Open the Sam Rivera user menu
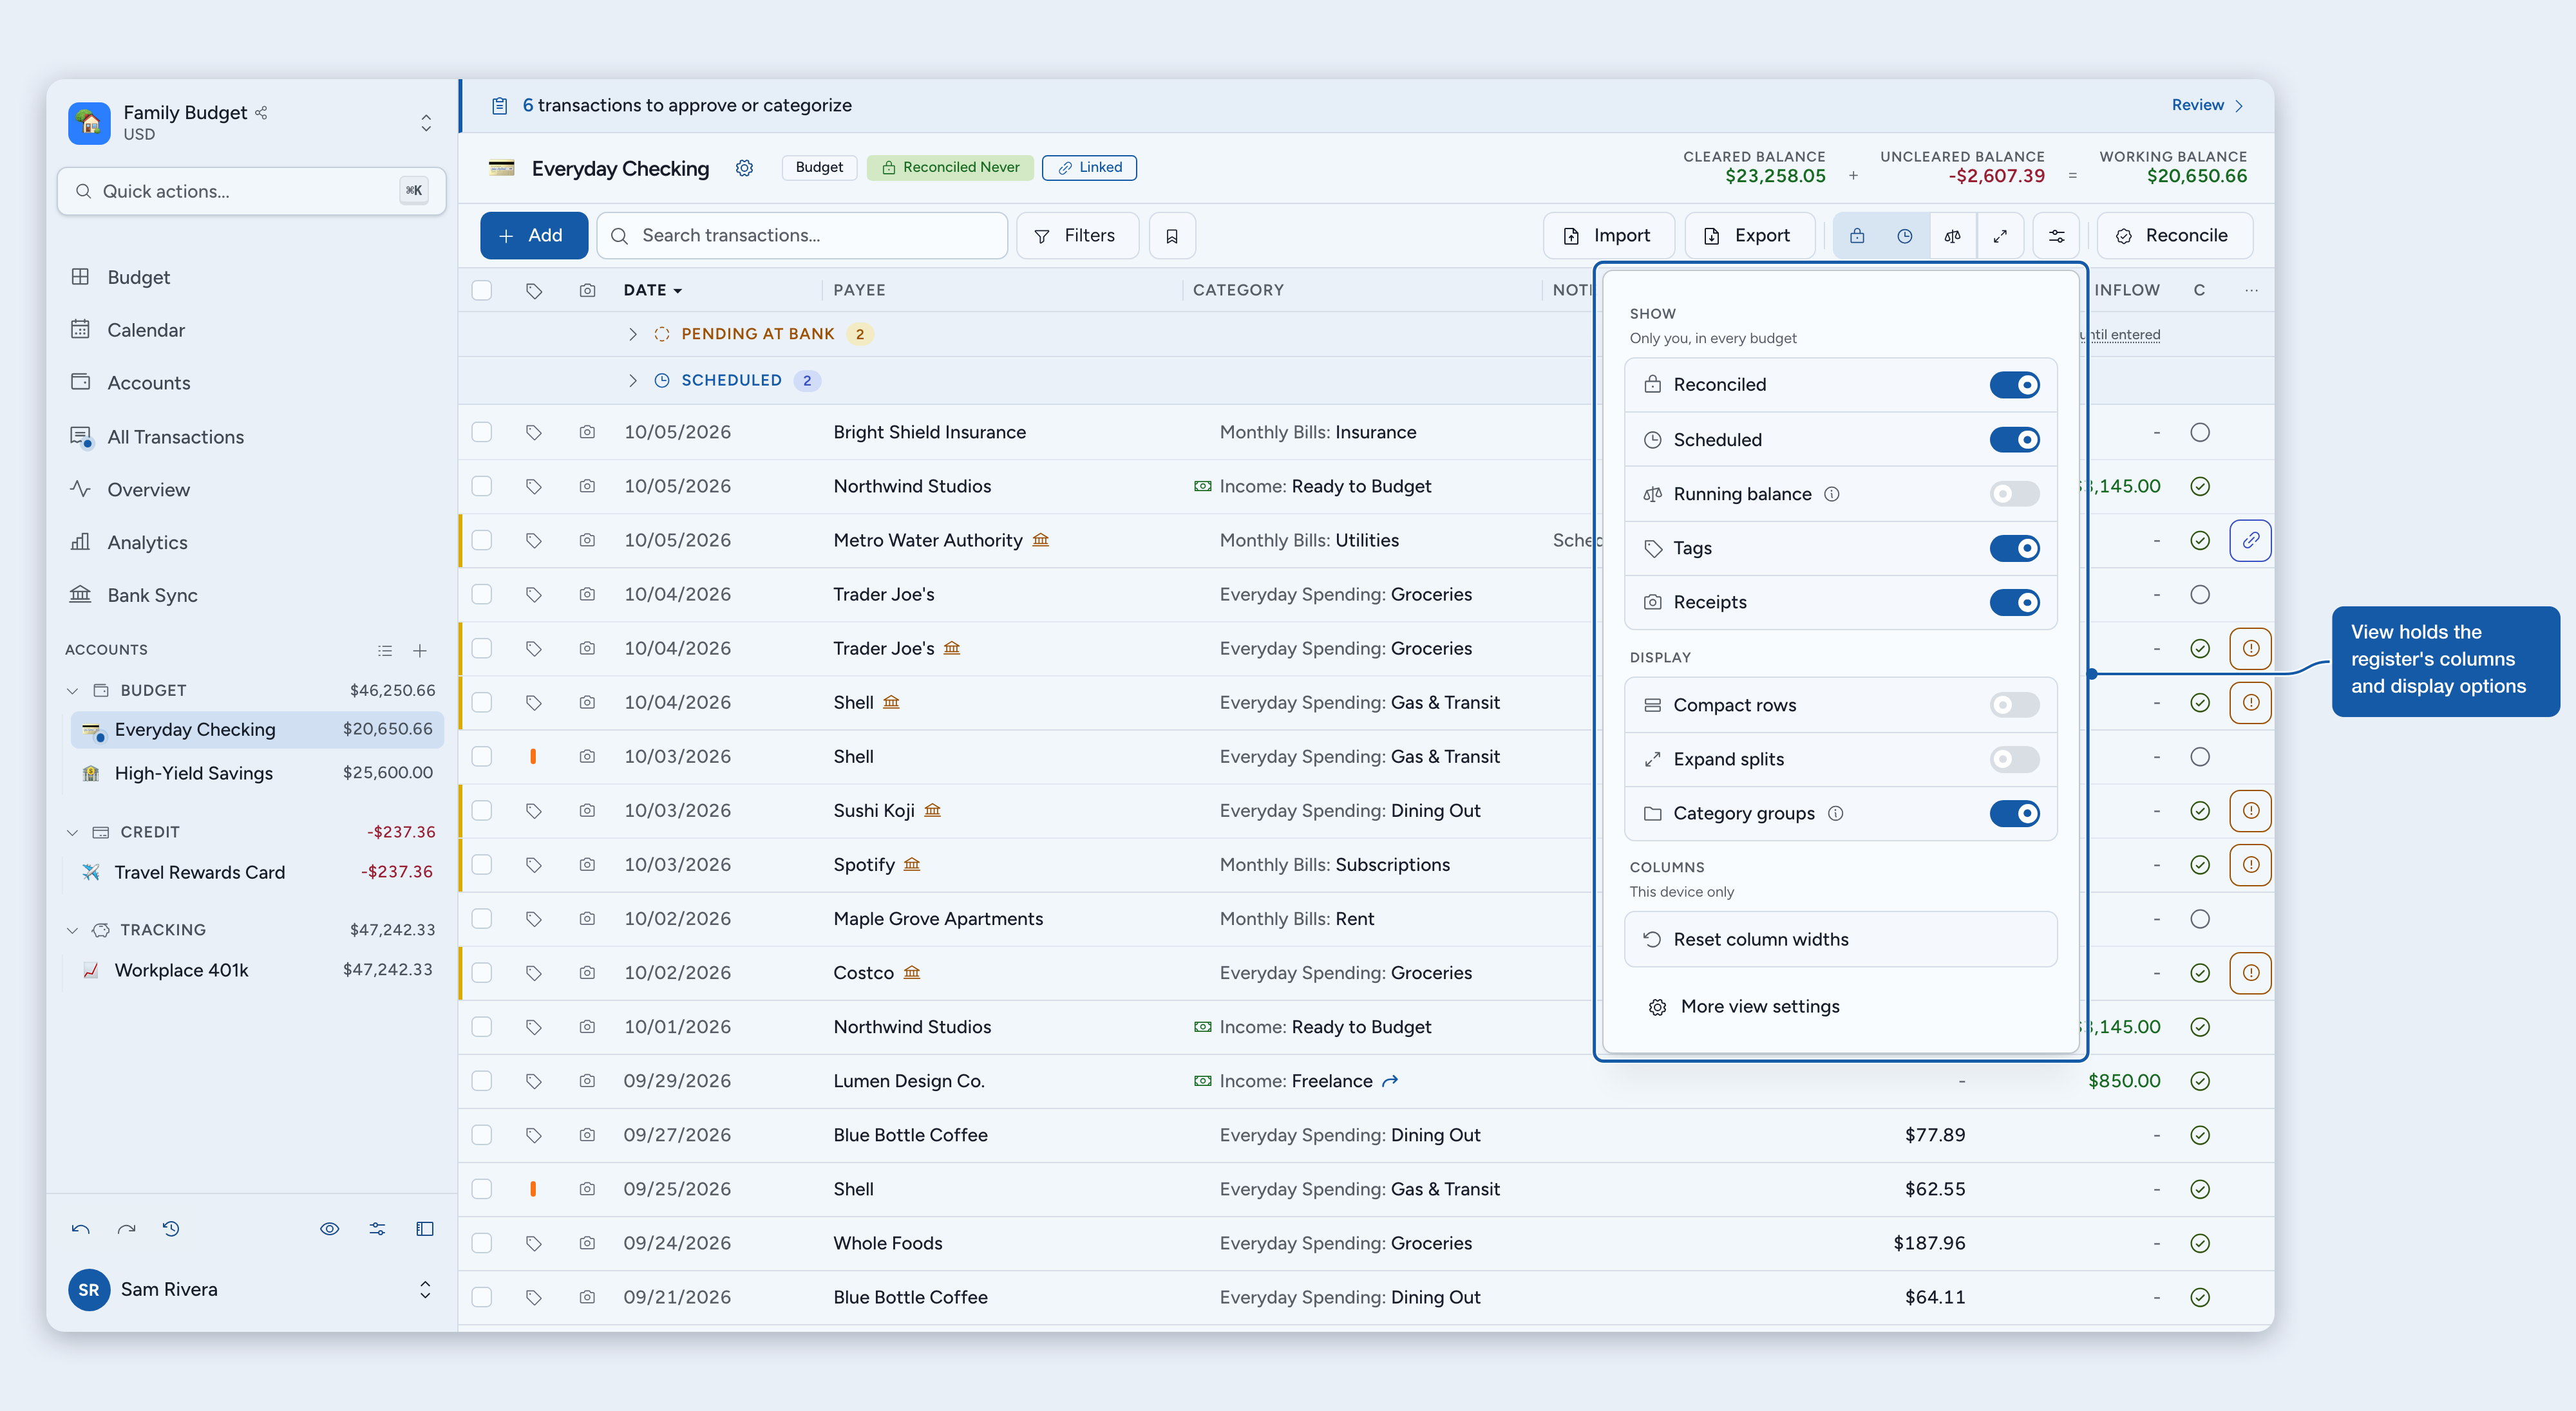The width and height of the screenshot is (2576, 1411). pos(425,1290)
